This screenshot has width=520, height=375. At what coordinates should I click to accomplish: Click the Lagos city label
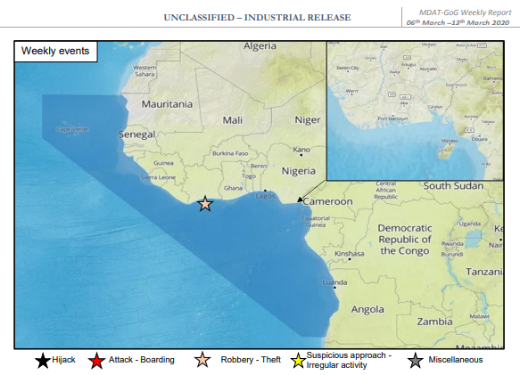[x=265, y=196]
